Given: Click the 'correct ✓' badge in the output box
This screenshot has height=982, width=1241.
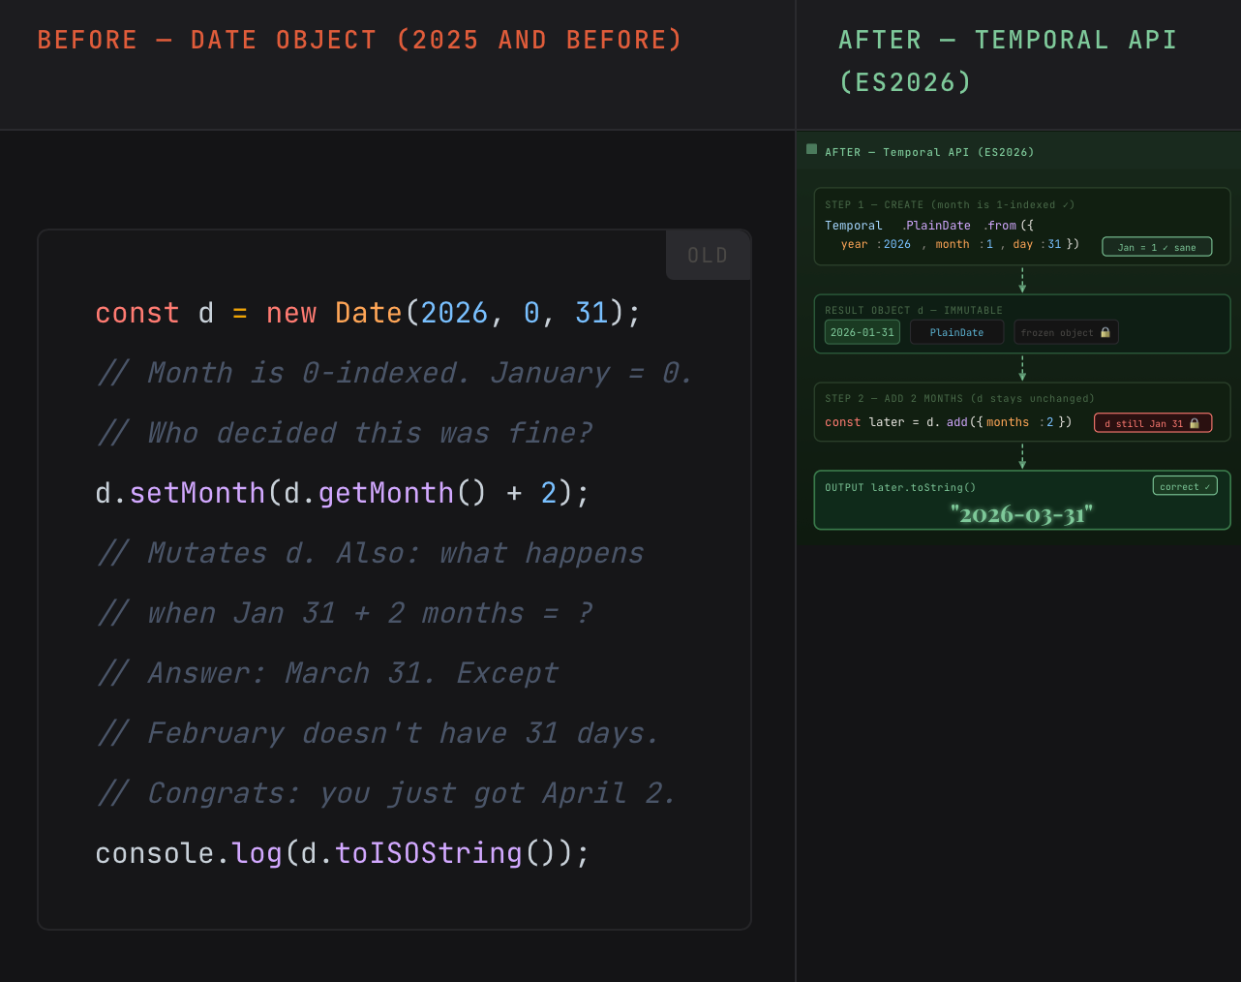Looking at the screenshot, I should pos(1185,486).
